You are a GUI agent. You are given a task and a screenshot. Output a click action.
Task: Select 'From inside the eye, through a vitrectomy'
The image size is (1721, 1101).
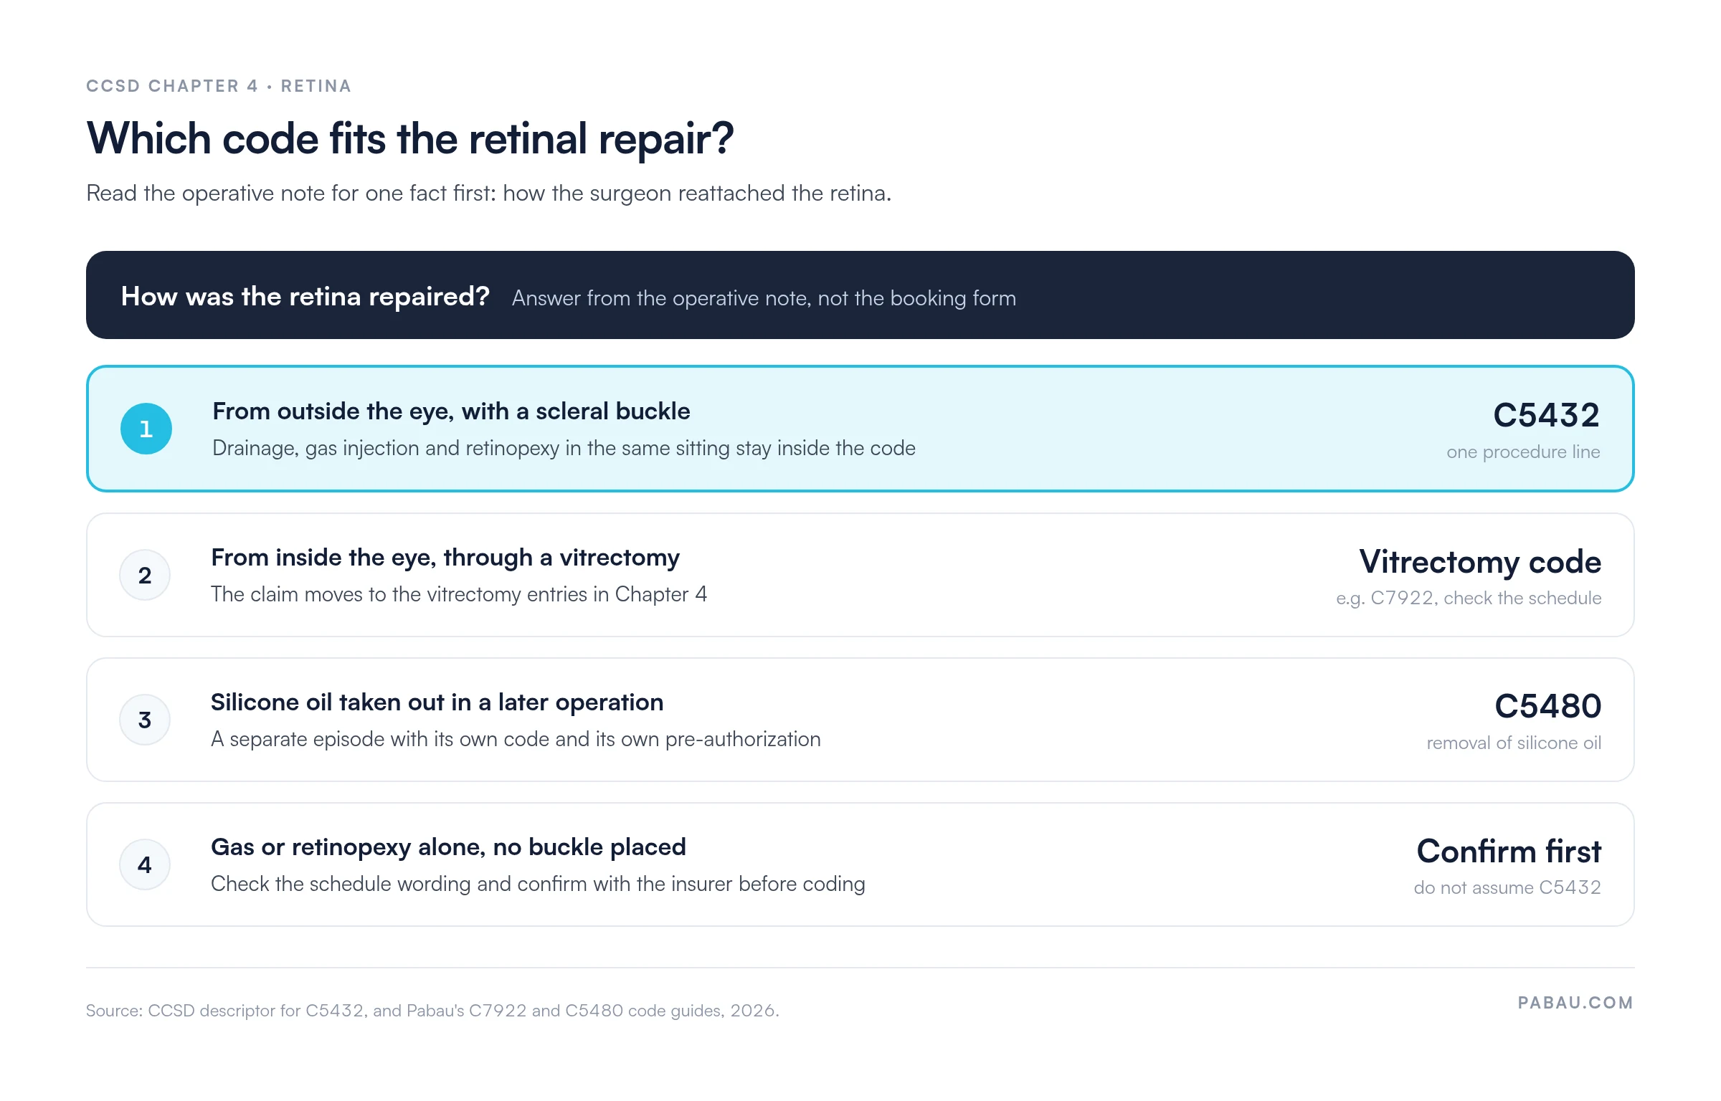(445, 558)
